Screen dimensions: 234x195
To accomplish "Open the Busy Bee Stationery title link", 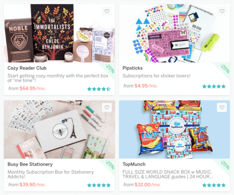I will click(x=30, y=164).
